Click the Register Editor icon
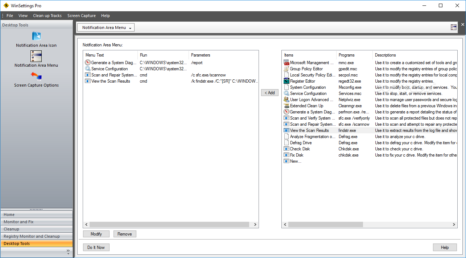This screenshot has width=466, height=258. coord(286,81)
